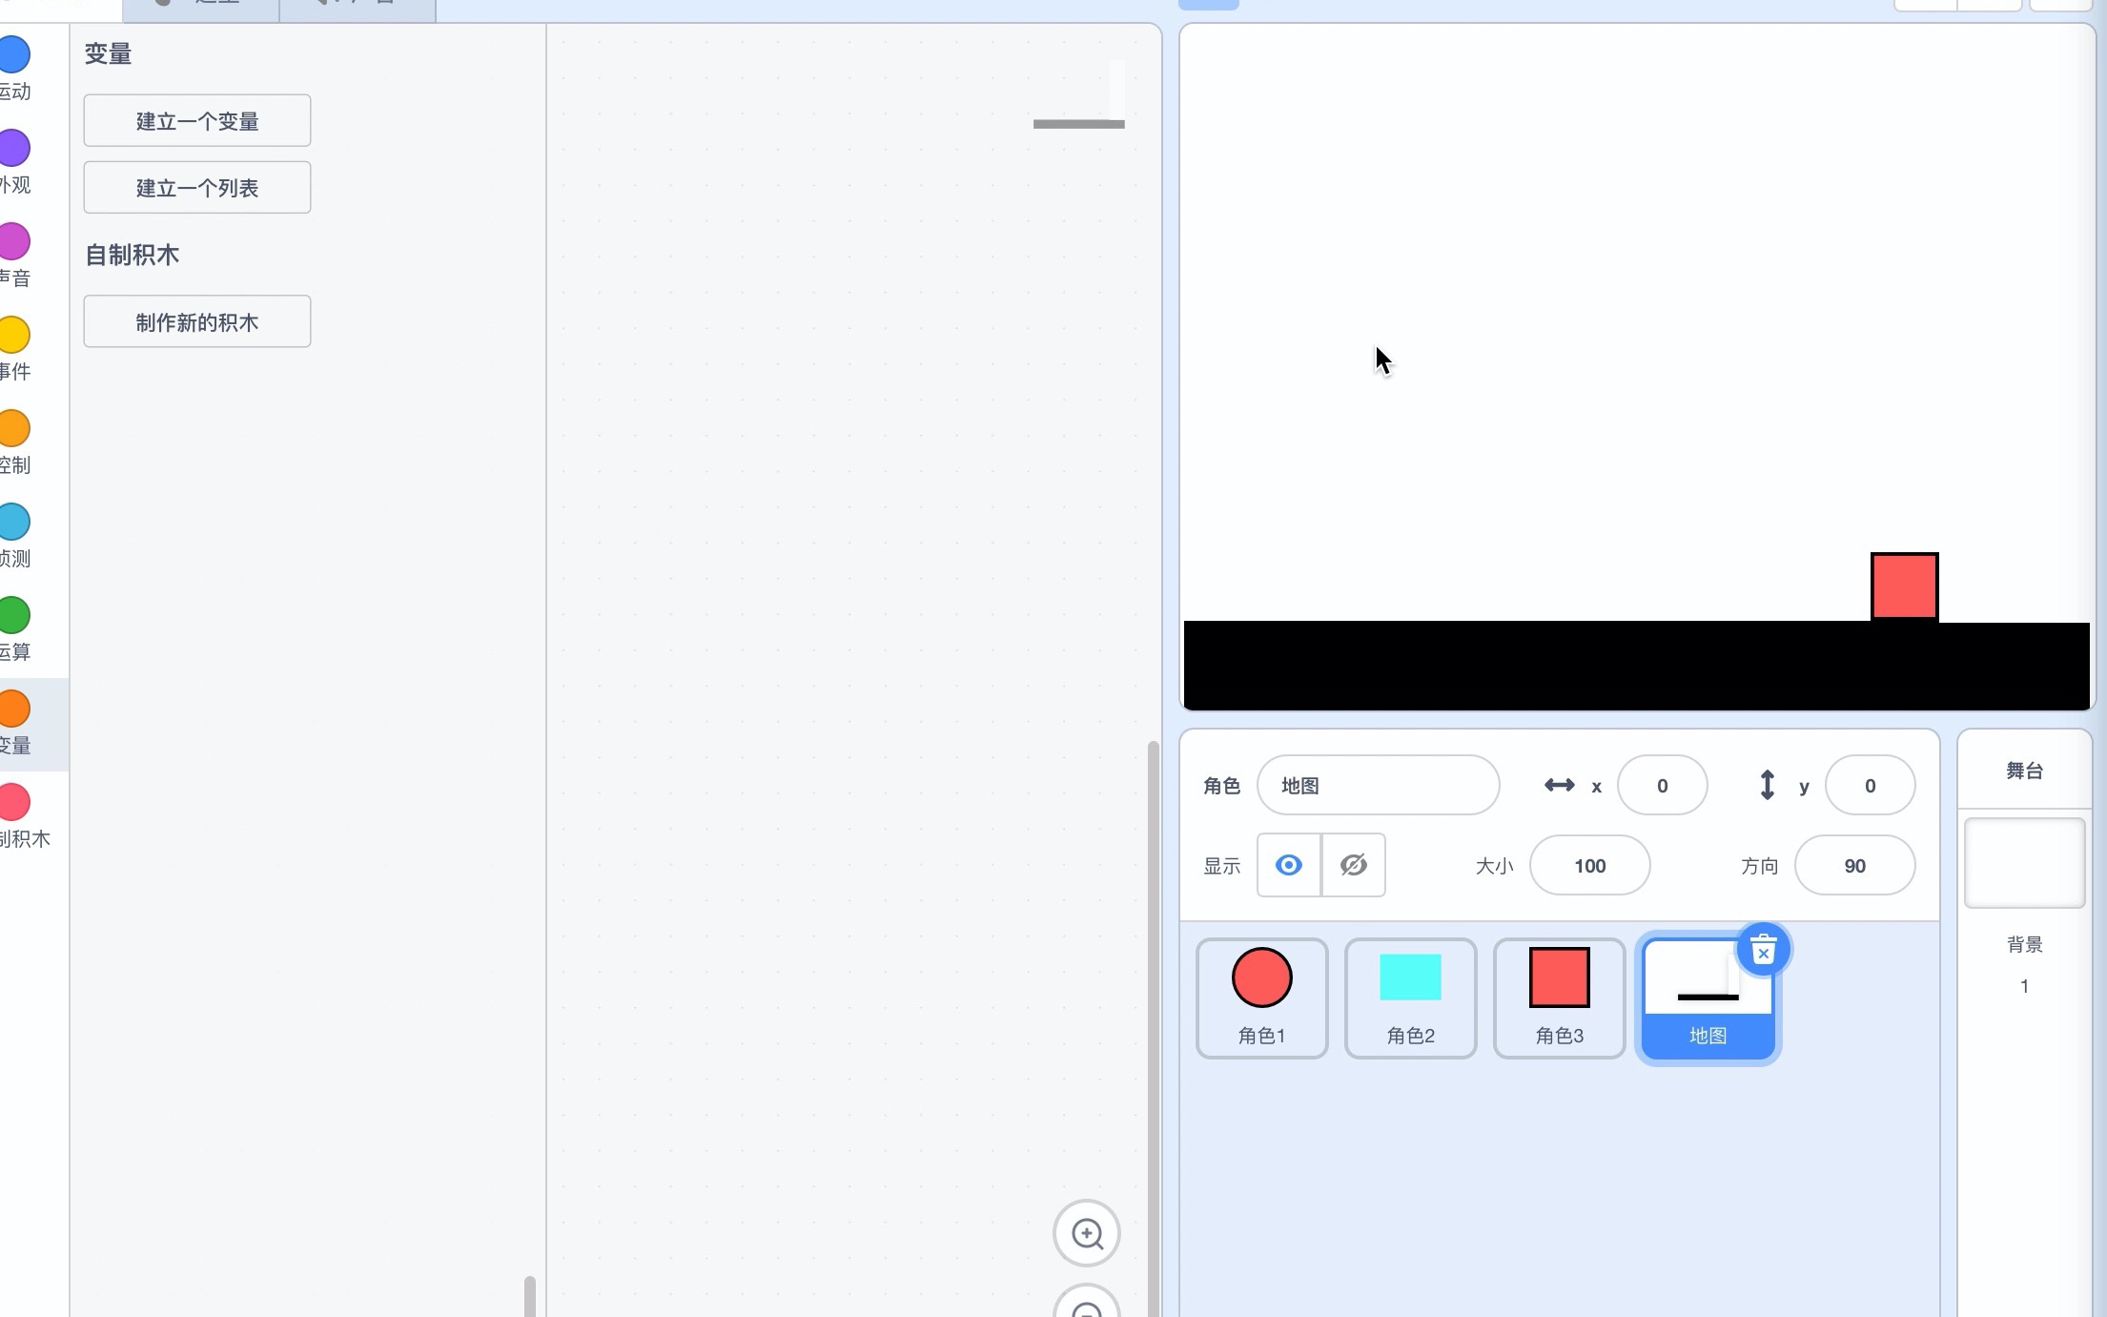The height and width of the screenshot is (1317, 2107).
Task: Delete the 地图 sprite with trash icon
Action: tap(1763, 951)
